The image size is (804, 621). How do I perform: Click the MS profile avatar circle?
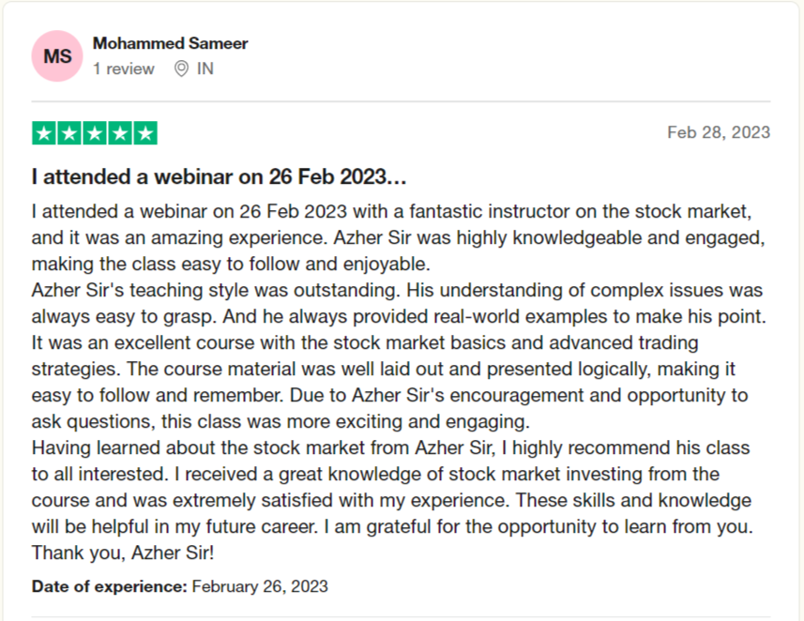click(x=56, y=56)
